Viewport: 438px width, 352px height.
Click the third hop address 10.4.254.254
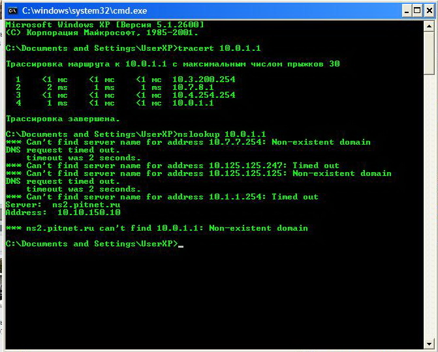coord(204,95)
